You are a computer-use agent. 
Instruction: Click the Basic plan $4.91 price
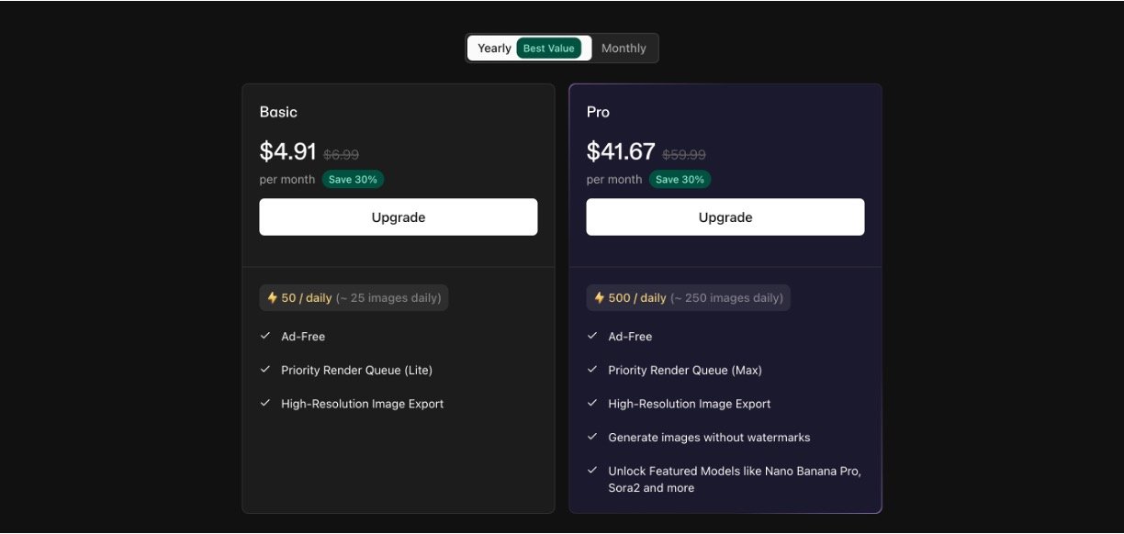[x=287, y=151]
